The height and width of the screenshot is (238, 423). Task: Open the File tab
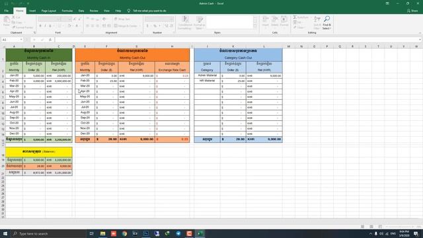click(6, 11)
